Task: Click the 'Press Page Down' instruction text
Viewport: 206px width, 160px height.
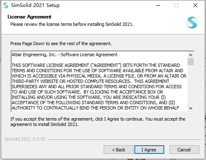Action: (x=61, y=43)
